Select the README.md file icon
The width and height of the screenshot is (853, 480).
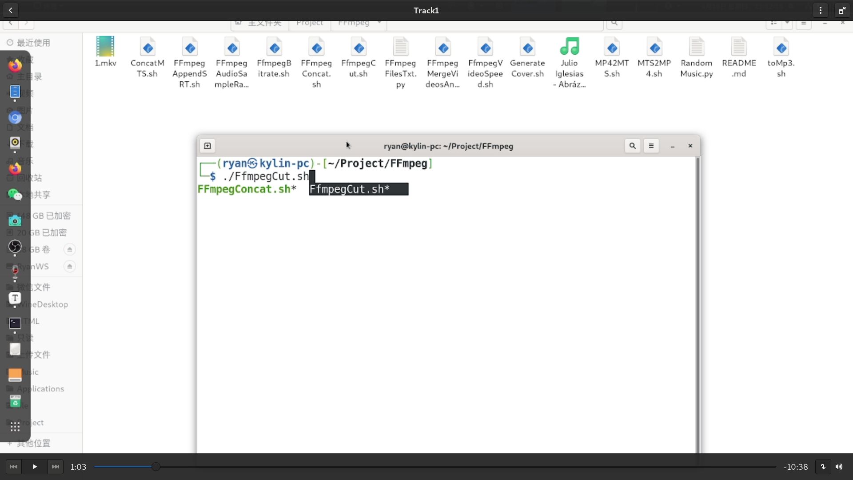pos(739,47)
